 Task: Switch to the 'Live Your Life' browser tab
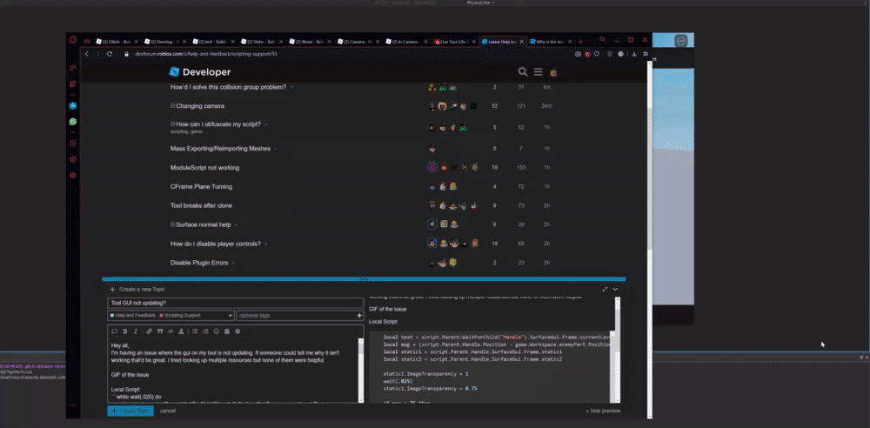454,41
